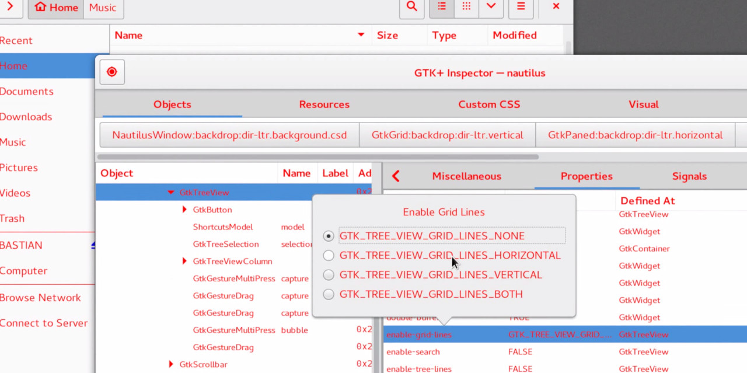Open the Downloads folder link
The height and width of the screenshot is (373, 747).
[26, 117]
